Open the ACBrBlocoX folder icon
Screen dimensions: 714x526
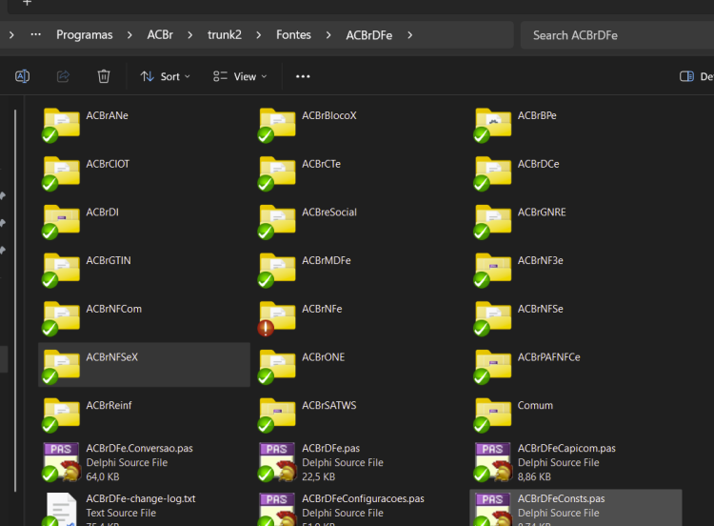[276, 125]
